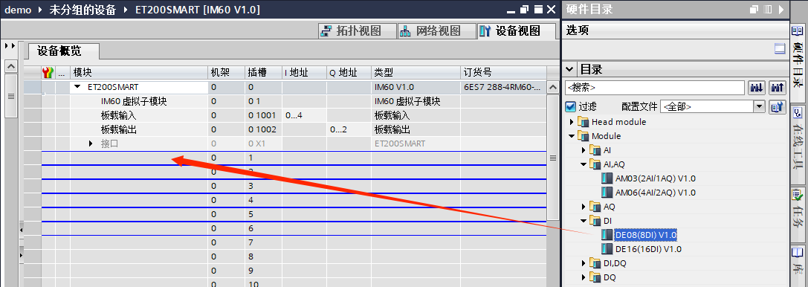The width and height of the screenshot is (808, 287).
Task: Click 未分组的设备 in the breadcrumb
Action: [83, 10]
